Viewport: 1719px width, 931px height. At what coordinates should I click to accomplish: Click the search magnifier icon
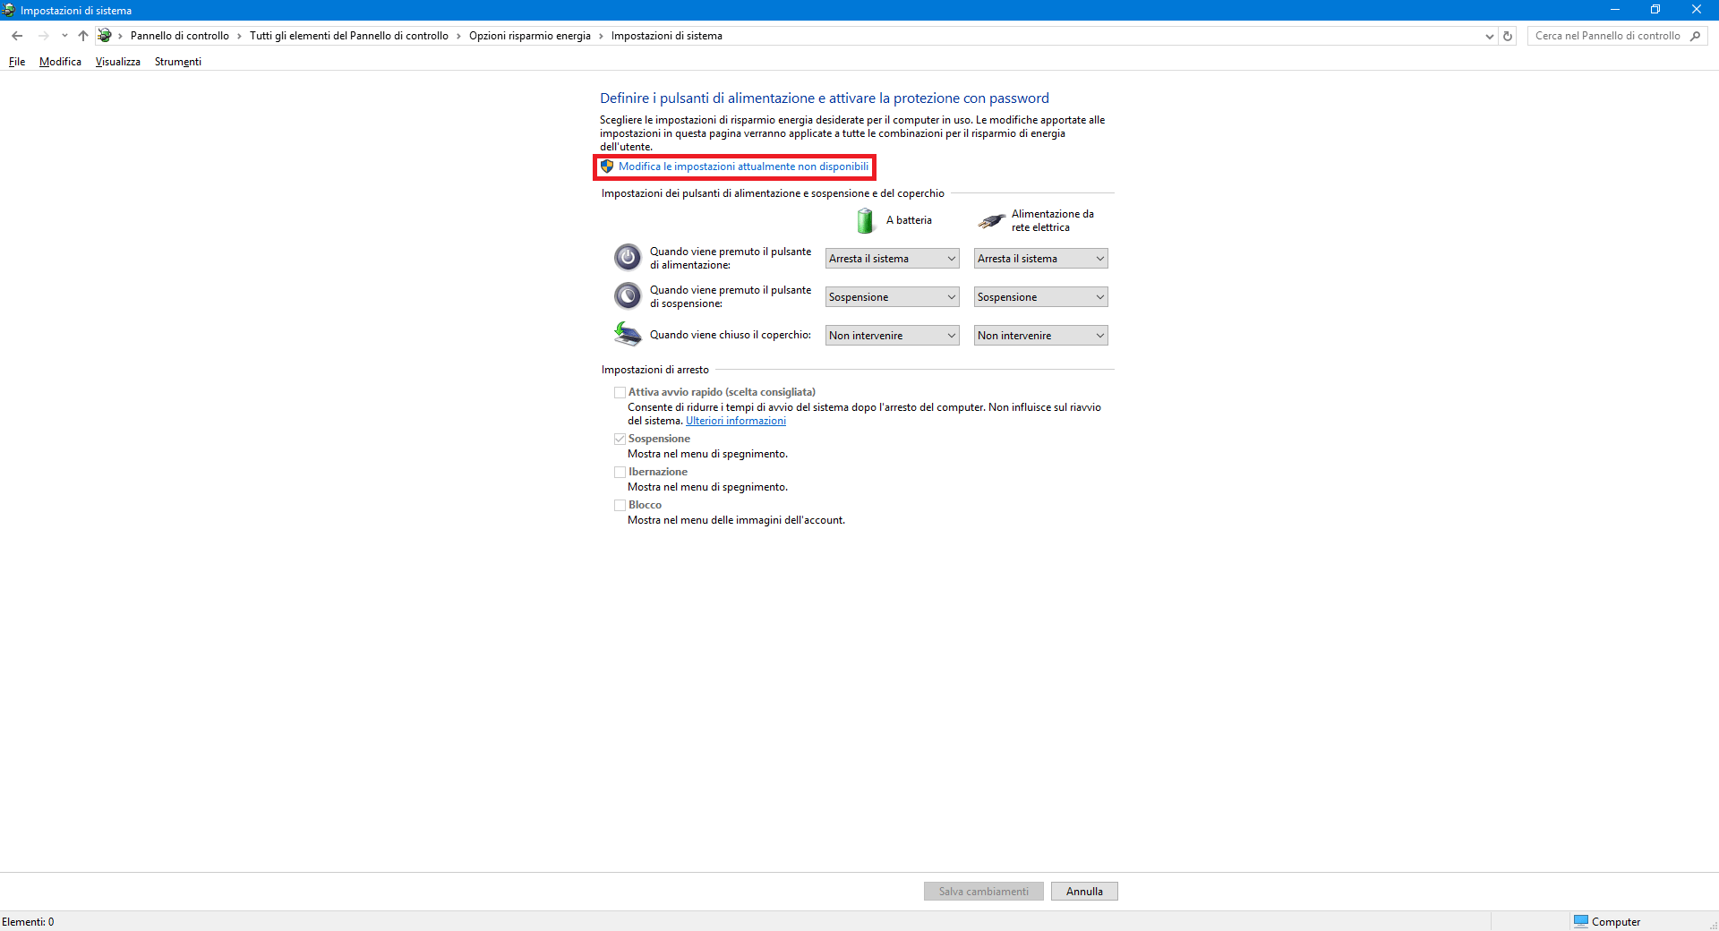[x=1695, y=36]
